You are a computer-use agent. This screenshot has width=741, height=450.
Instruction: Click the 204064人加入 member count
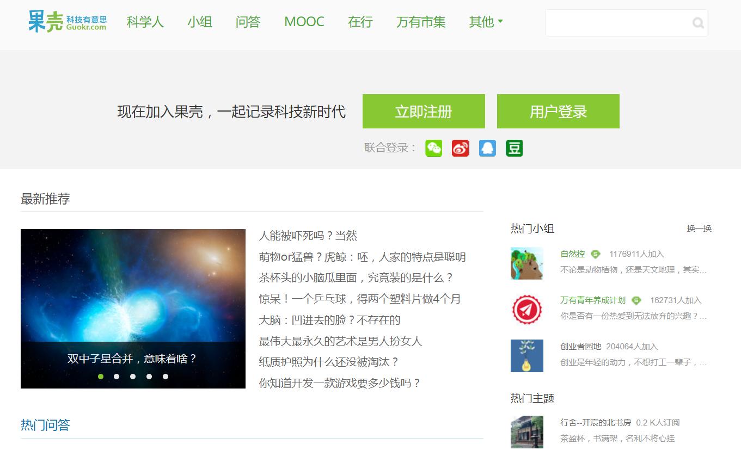pyautogui.click(x=632, y=347)
